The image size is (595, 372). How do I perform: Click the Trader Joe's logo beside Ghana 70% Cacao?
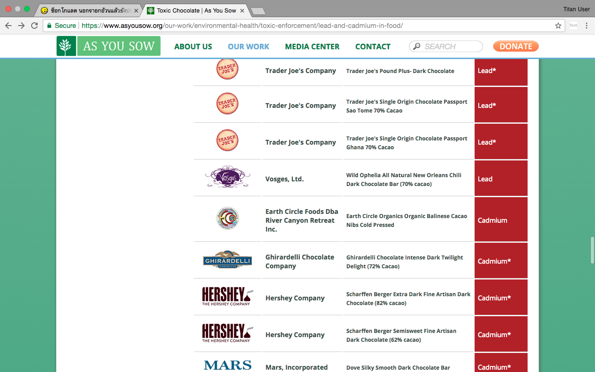tap(227, 140)
